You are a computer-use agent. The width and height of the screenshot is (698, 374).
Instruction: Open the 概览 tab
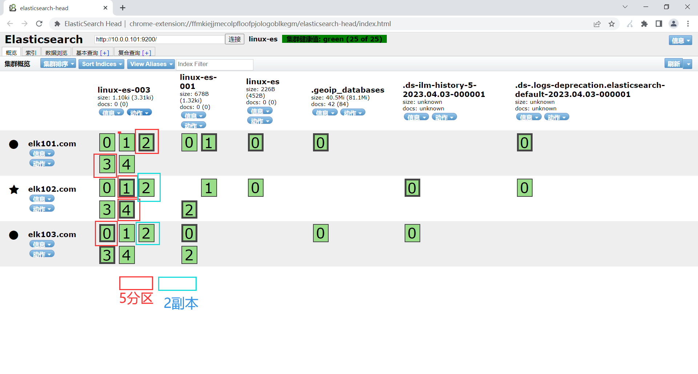(11, 52)
